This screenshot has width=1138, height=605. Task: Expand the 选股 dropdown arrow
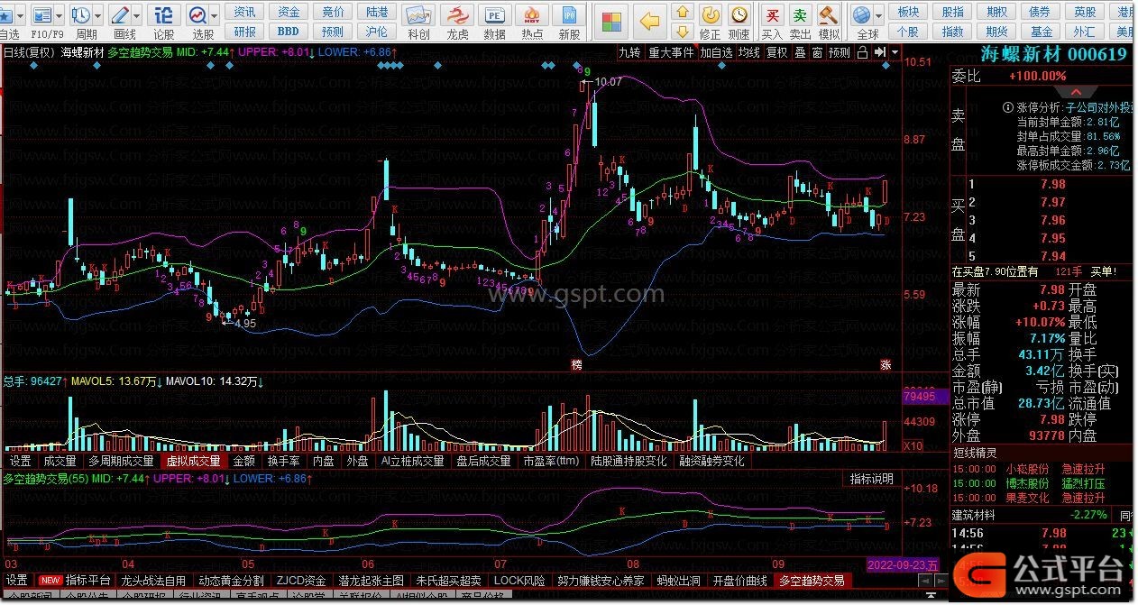[215, 15]
